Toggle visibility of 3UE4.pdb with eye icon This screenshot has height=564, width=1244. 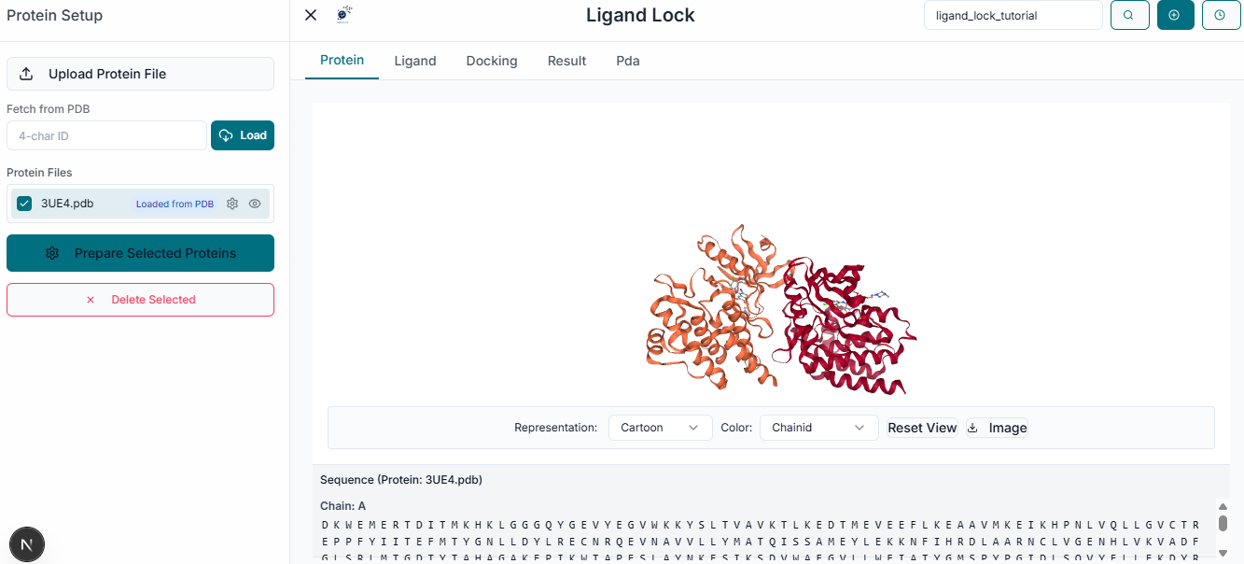click(x=255, y=203)
